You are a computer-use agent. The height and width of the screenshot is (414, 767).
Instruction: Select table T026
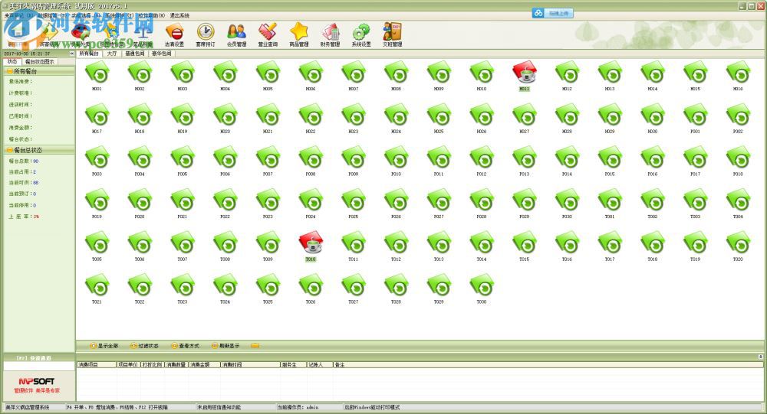click(311, 288)
